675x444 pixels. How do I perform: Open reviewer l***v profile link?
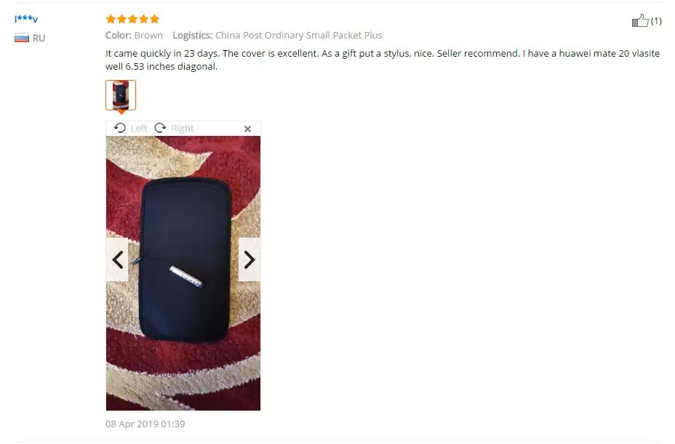tap(26, 19)
